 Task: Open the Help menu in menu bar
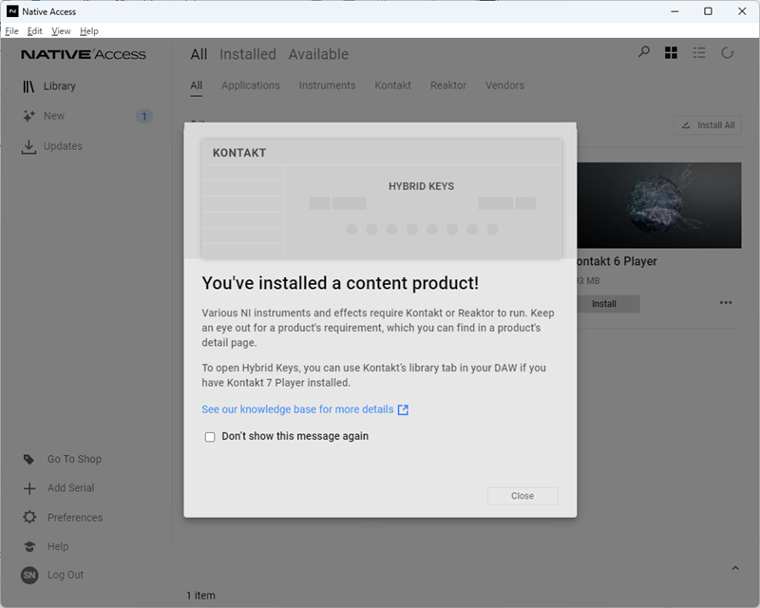point(89,31)
